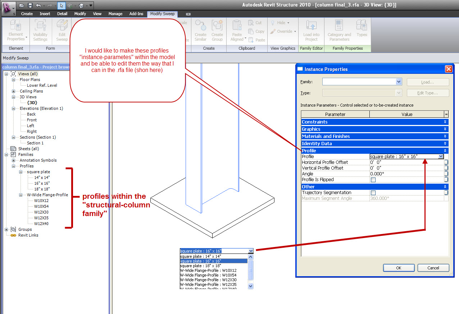This screenshot has height=314, width=459.
Task: Click the Undo arrow icon
Action: click(x=38, y=5)
